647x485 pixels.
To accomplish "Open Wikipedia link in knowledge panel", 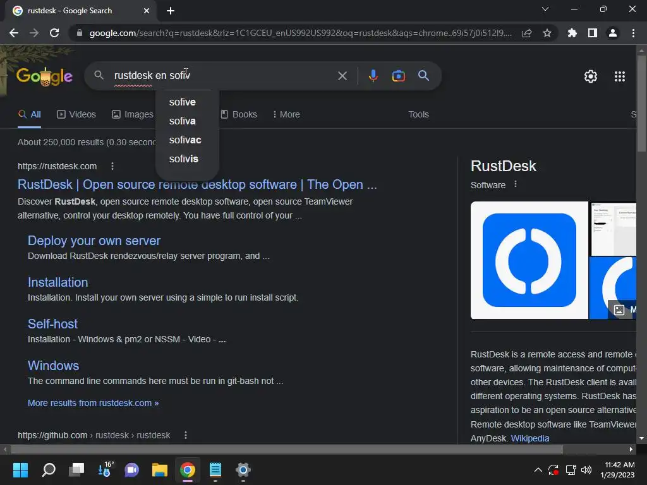I will coord(530,438).
